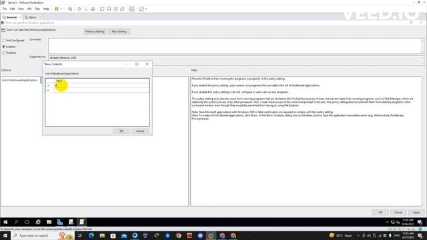Open host notification center icon
427x240 pixels.
pos(420,235)
